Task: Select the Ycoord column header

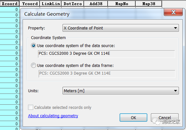Action: [30, 4]
